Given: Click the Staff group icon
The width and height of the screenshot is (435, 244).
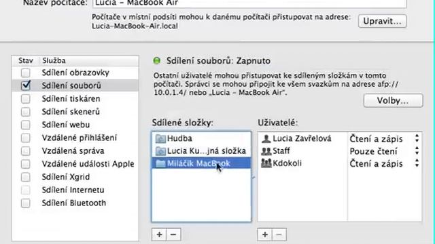Looking at the screenshot, I should [266, 151].
